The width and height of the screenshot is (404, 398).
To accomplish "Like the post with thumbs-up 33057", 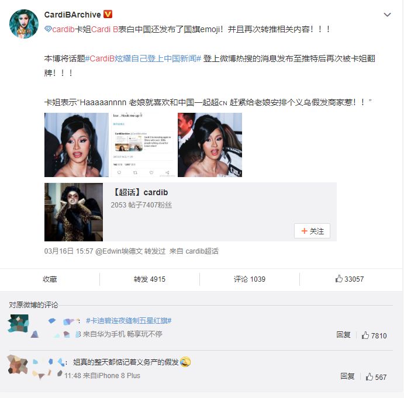I will (x=350, y=279).
